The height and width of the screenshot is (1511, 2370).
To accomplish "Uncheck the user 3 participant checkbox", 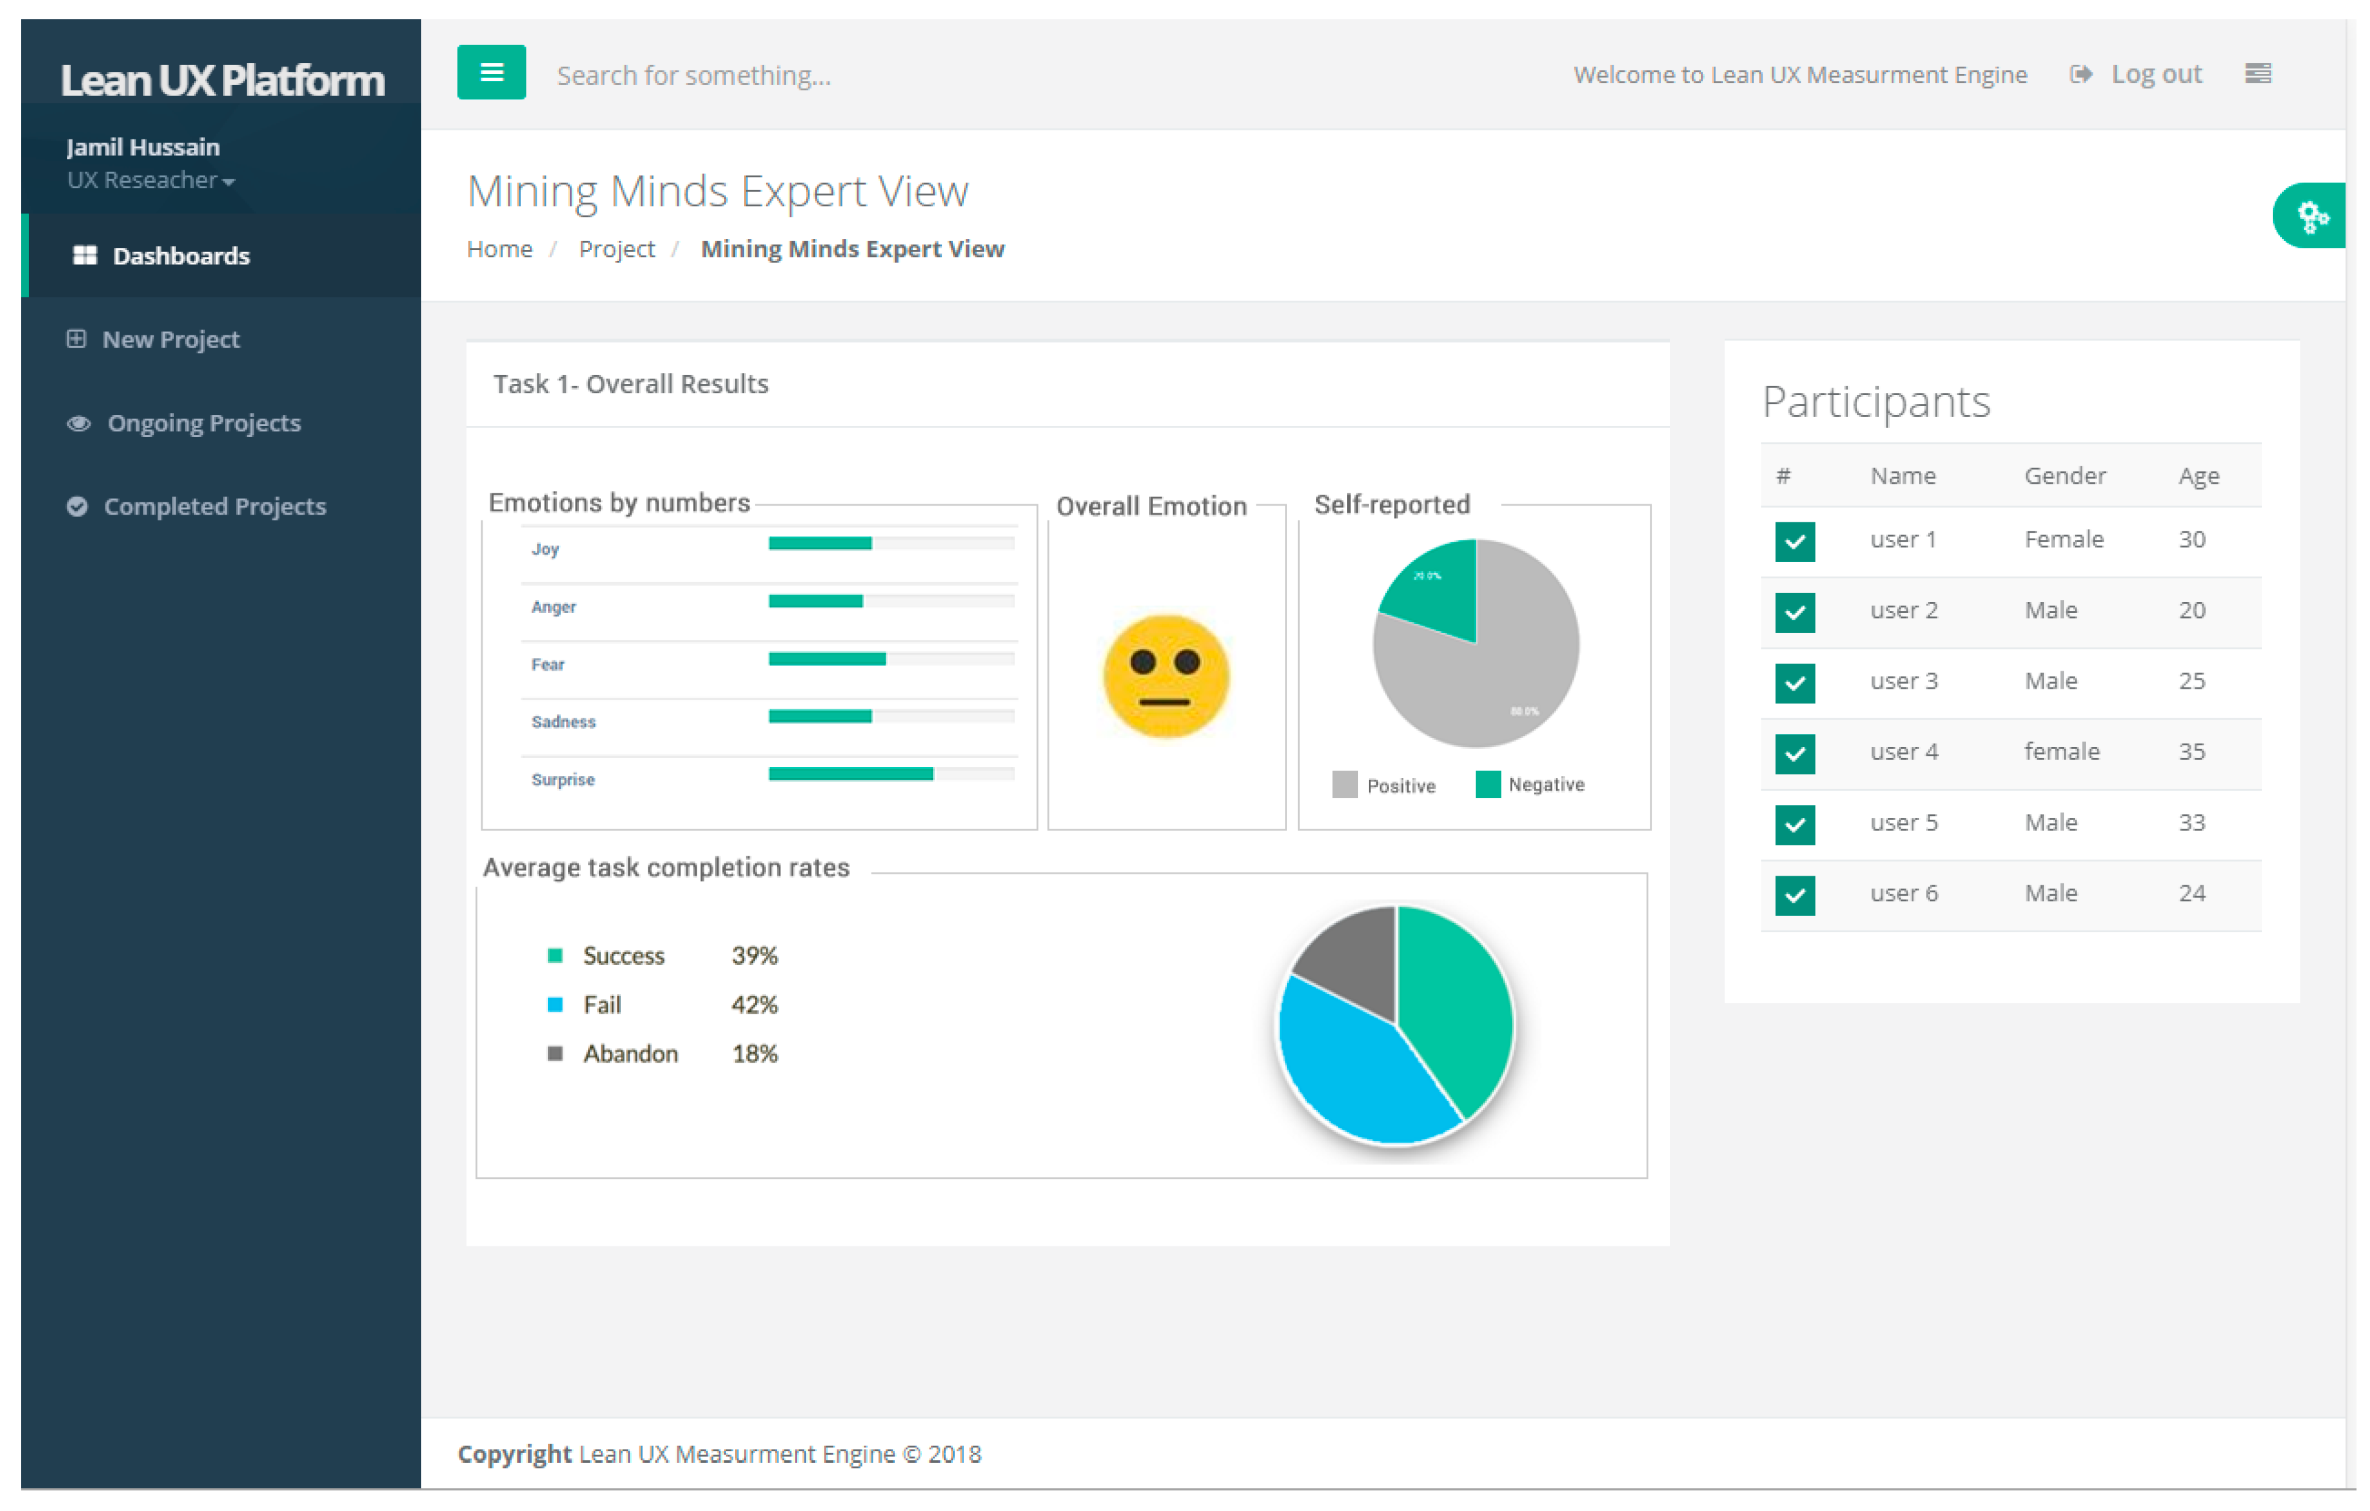I will pyautogui.click(x=1795, y=683).
